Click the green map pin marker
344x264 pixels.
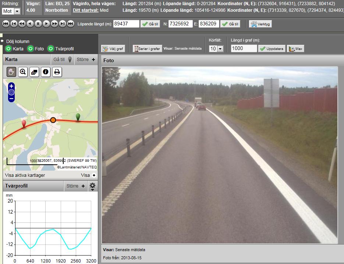(x=78, y=117)
